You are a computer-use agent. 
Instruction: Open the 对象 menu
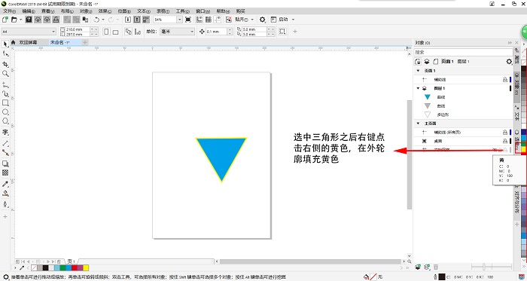click(86, 11)
